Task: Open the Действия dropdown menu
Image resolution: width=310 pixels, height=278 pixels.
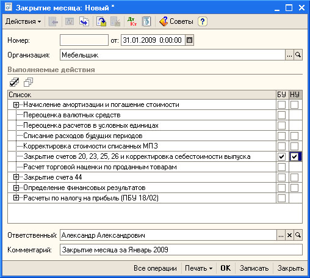Action: [x=23, y=21]
